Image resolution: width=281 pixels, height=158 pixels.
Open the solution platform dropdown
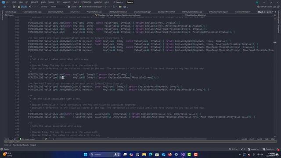tap(58, 7)
